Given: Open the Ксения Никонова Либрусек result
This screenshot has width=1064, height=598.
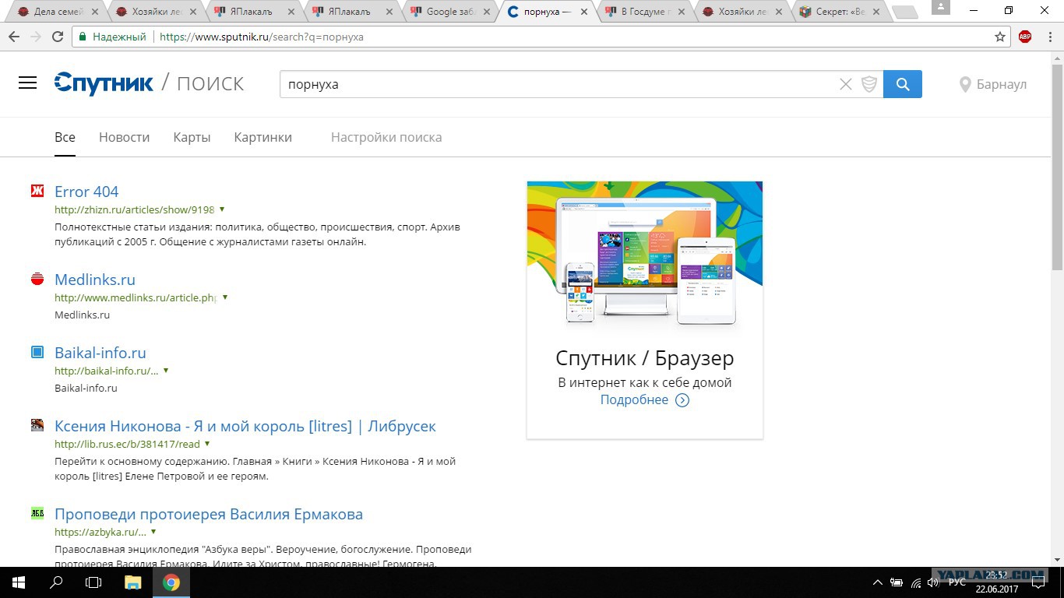Looking at the screenshot, I should [x=245, y=427].
